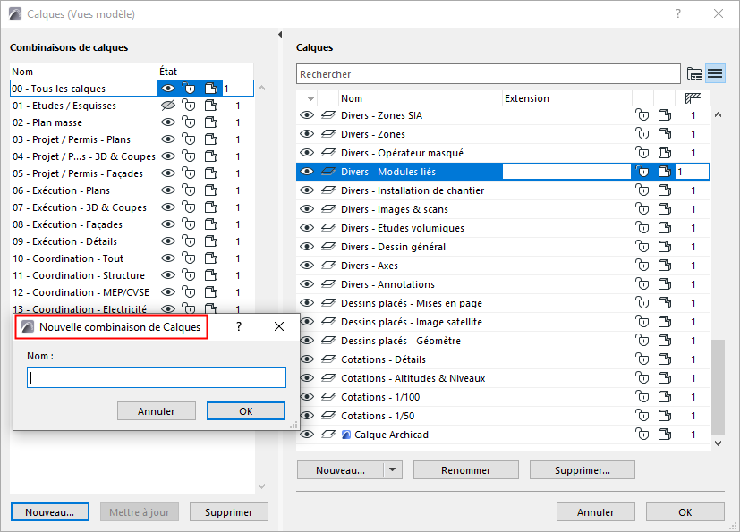This screenshot has height=532, width=740.
Task: Hide the Divers - Zones SIA layer
Action: [307, 115]
